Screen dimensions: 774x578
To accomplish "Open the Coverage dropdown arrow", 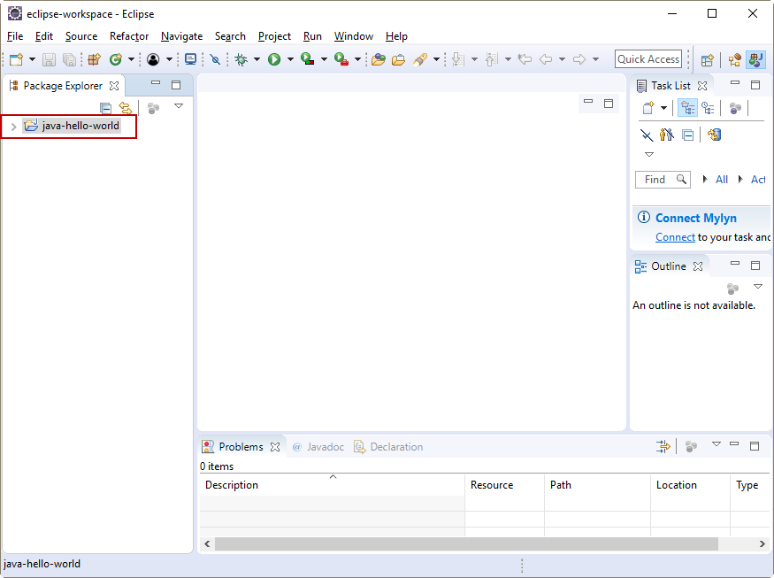I will click(x=324, y=60).
